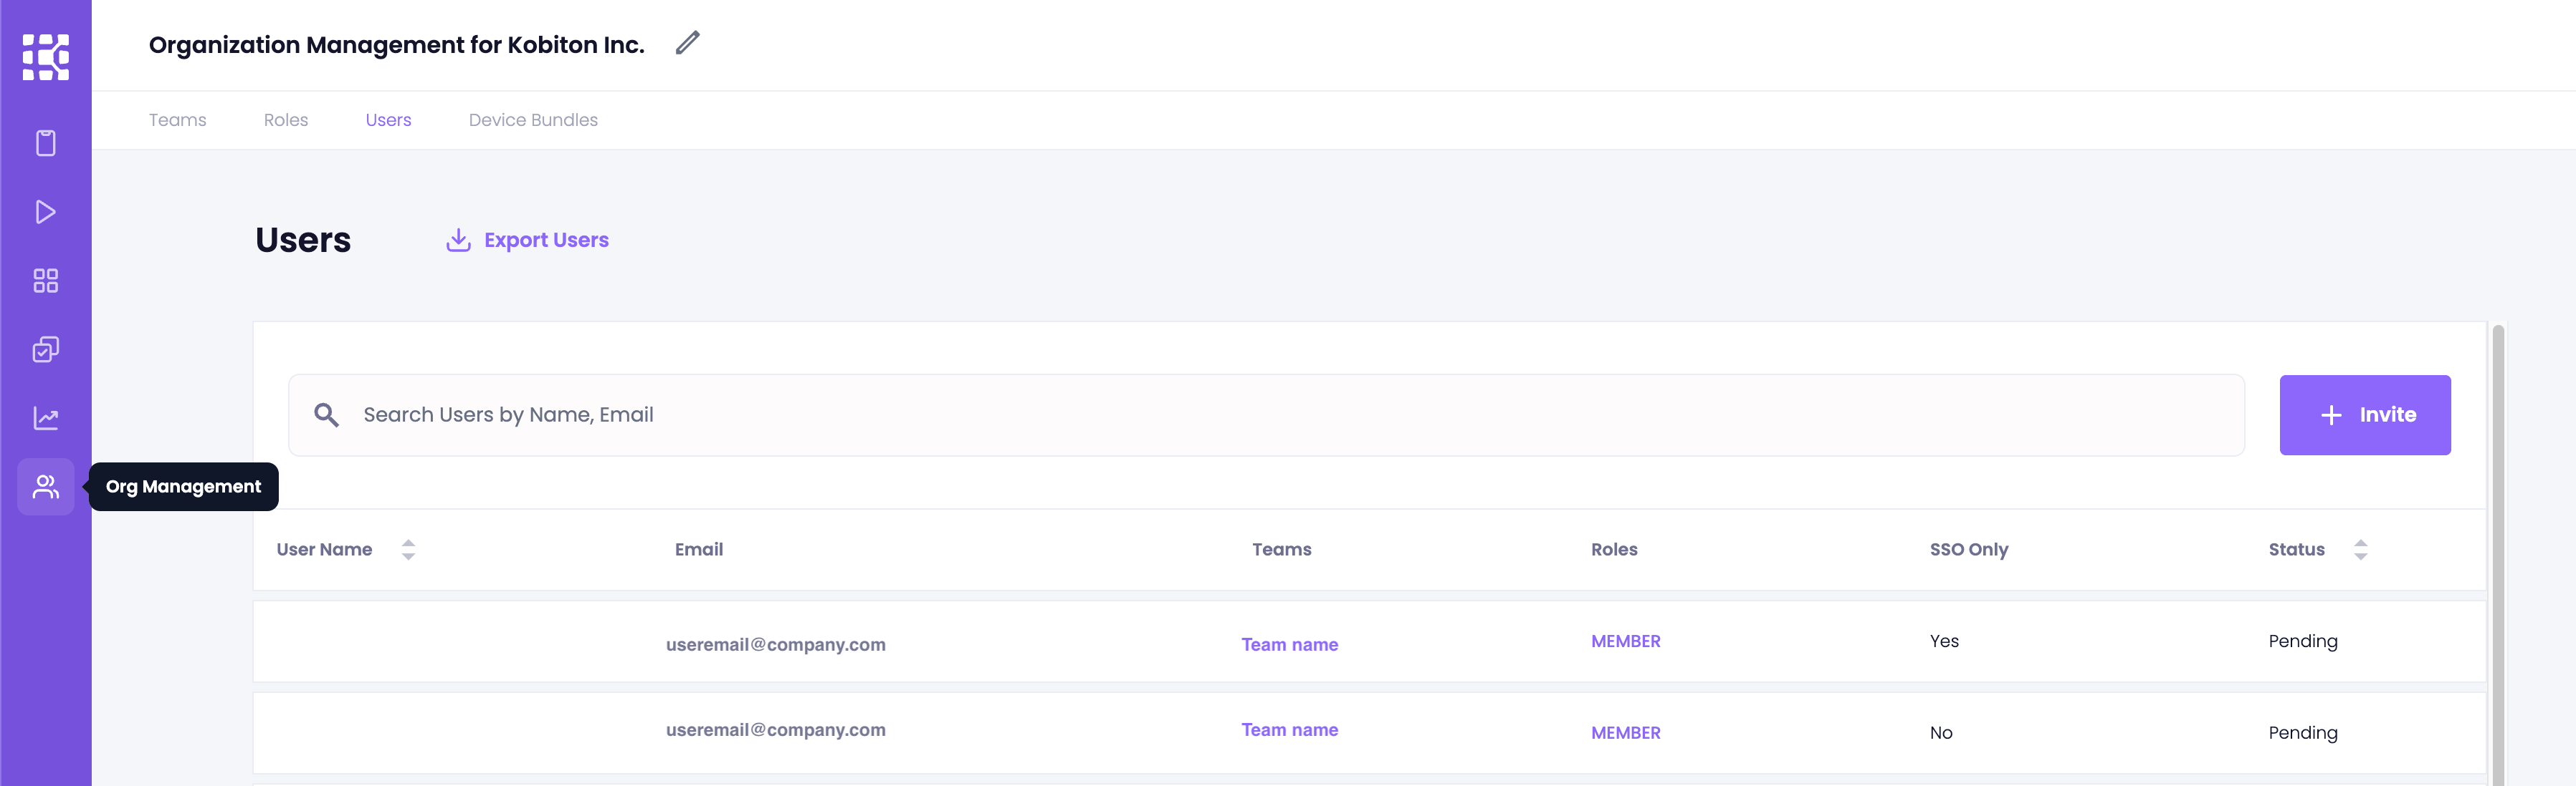
Task: Open the four-squares grid sidebar icon
Action: (x=46, y=281)
